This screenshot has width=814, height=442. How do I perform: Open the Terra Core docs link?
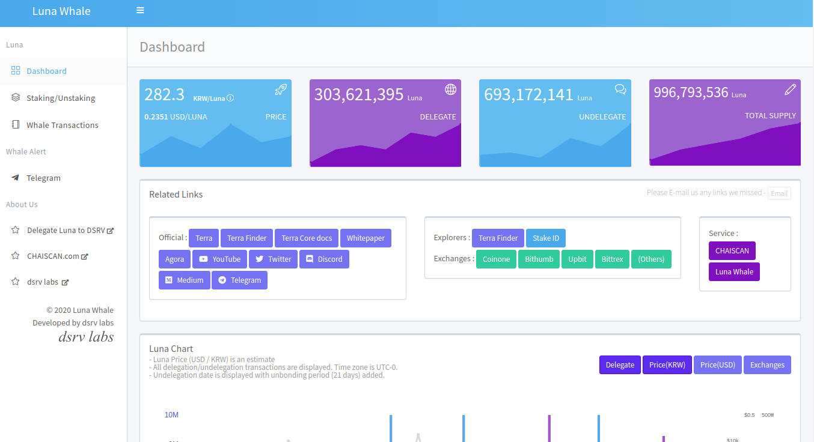pos(307,238)
